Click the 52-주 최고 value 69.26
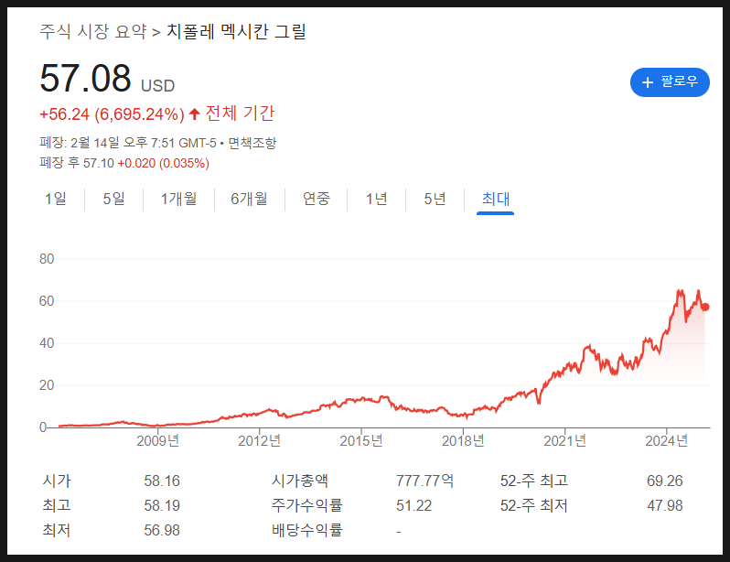This screenshot has height=562, width=730. (x=664, y=481)
